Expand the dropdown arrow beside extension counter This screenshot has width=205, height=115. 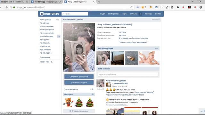(x=162, y=7)
